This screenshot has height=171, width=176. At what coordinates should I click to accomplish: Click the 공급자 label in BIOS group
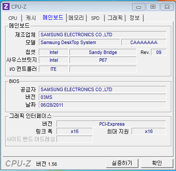click(x=28, y=89)
